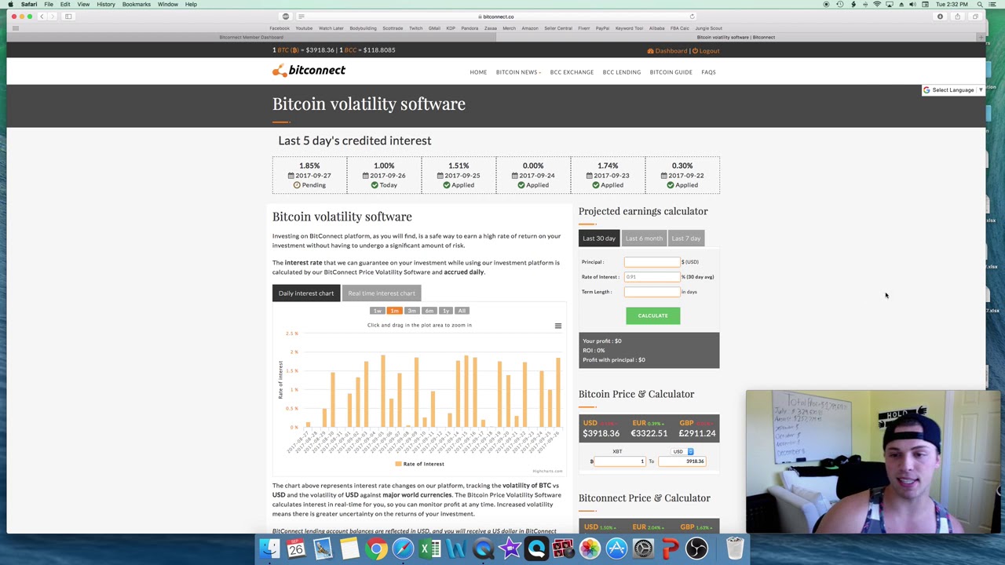
Task: Go back with Safari's back arrow
Action: (42, 16)
